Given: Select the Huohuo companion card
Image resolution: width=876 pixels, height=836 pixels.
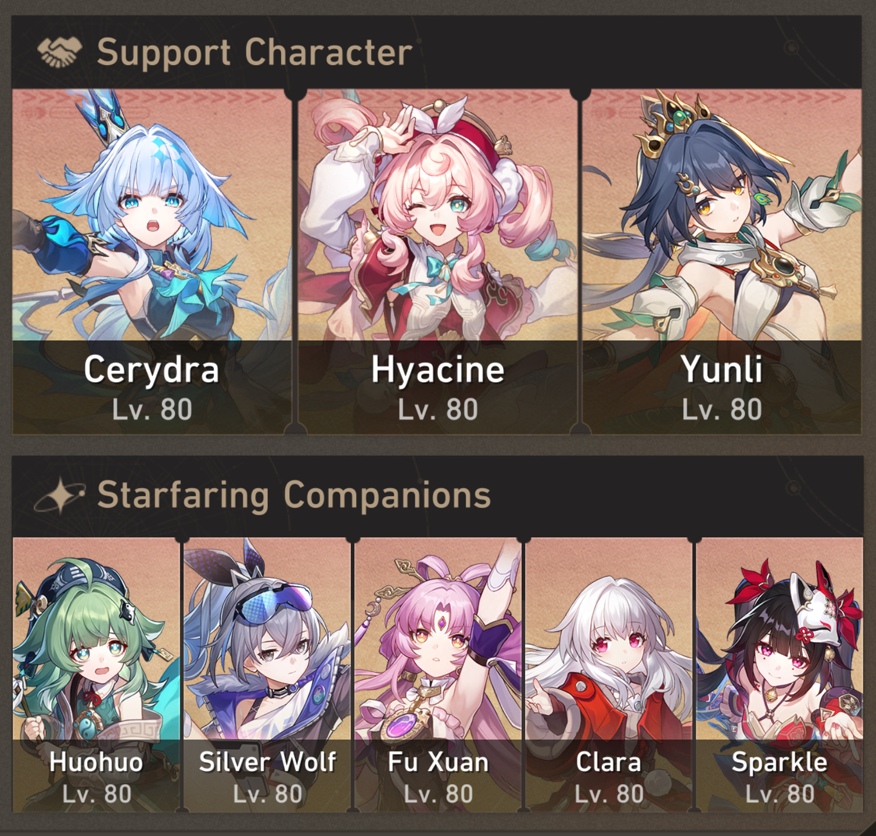Looking at the screenshot, I should tap(96, 674).
